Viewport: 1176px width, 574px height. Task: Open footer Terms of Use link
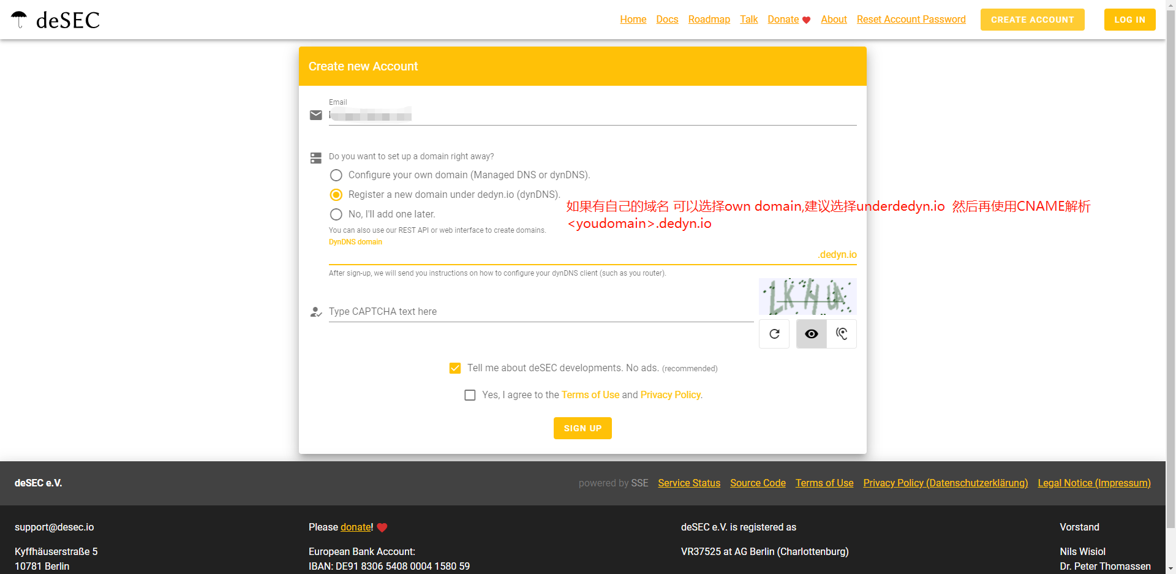pyautogui.click(x=824, y=483)
